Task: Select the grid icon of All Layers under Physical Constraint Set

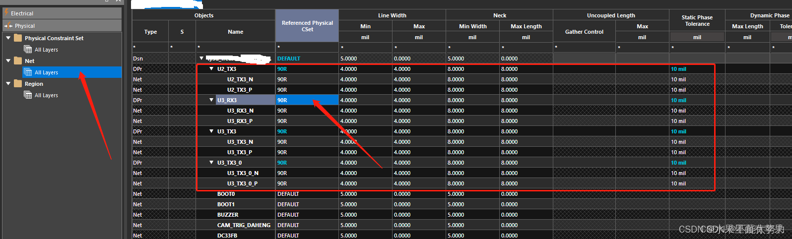Action: tap(28, 50)
